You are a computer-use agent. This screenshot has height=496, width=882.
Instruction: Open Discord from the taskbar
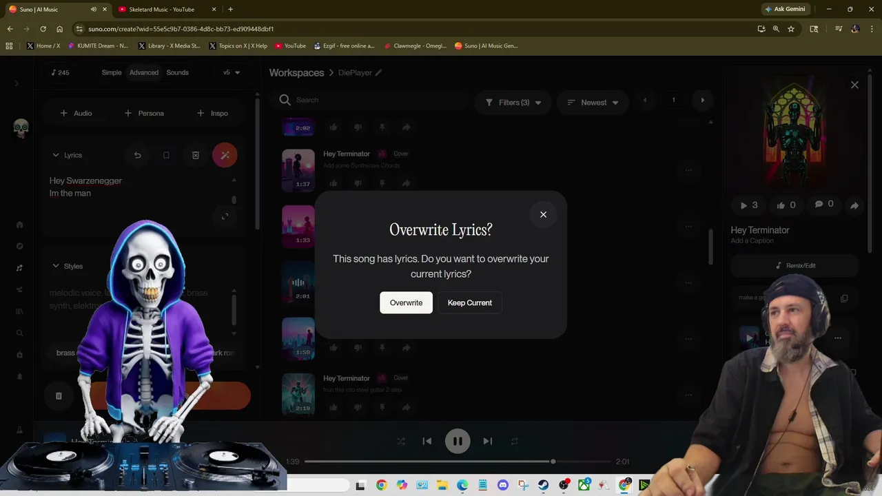click(x=503, y=486)
